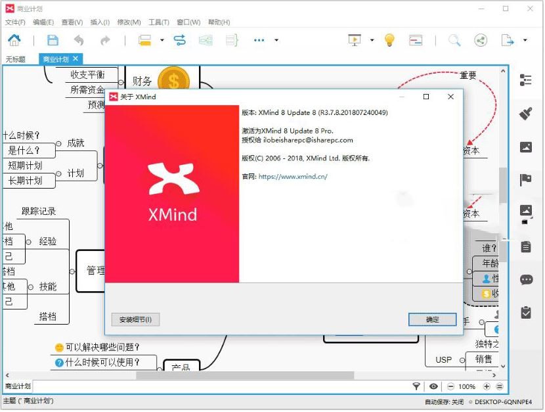Screen dimensions: 545x412
Task: Open the 文件(F) menu
Action: tap(15, 22)
